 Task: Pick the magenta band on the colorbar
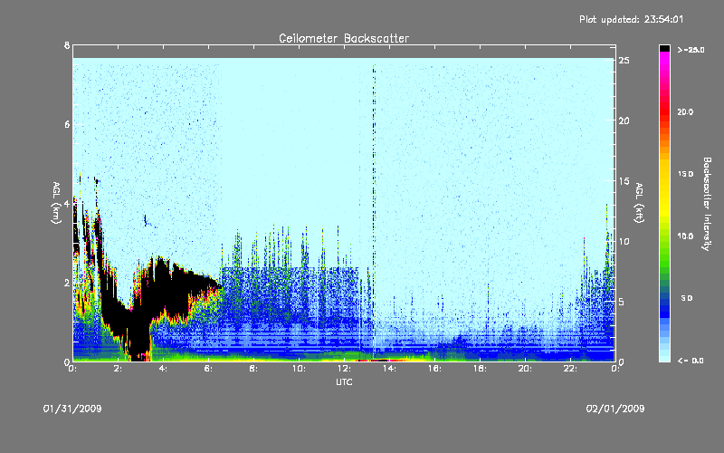(665, 57)
